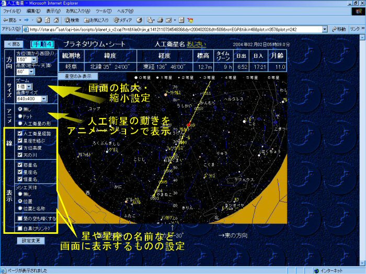The height and width of the screenshot is (274, 366).
Task: Click the IE Back (戻る) toolbar button
Action: (9, 20)
